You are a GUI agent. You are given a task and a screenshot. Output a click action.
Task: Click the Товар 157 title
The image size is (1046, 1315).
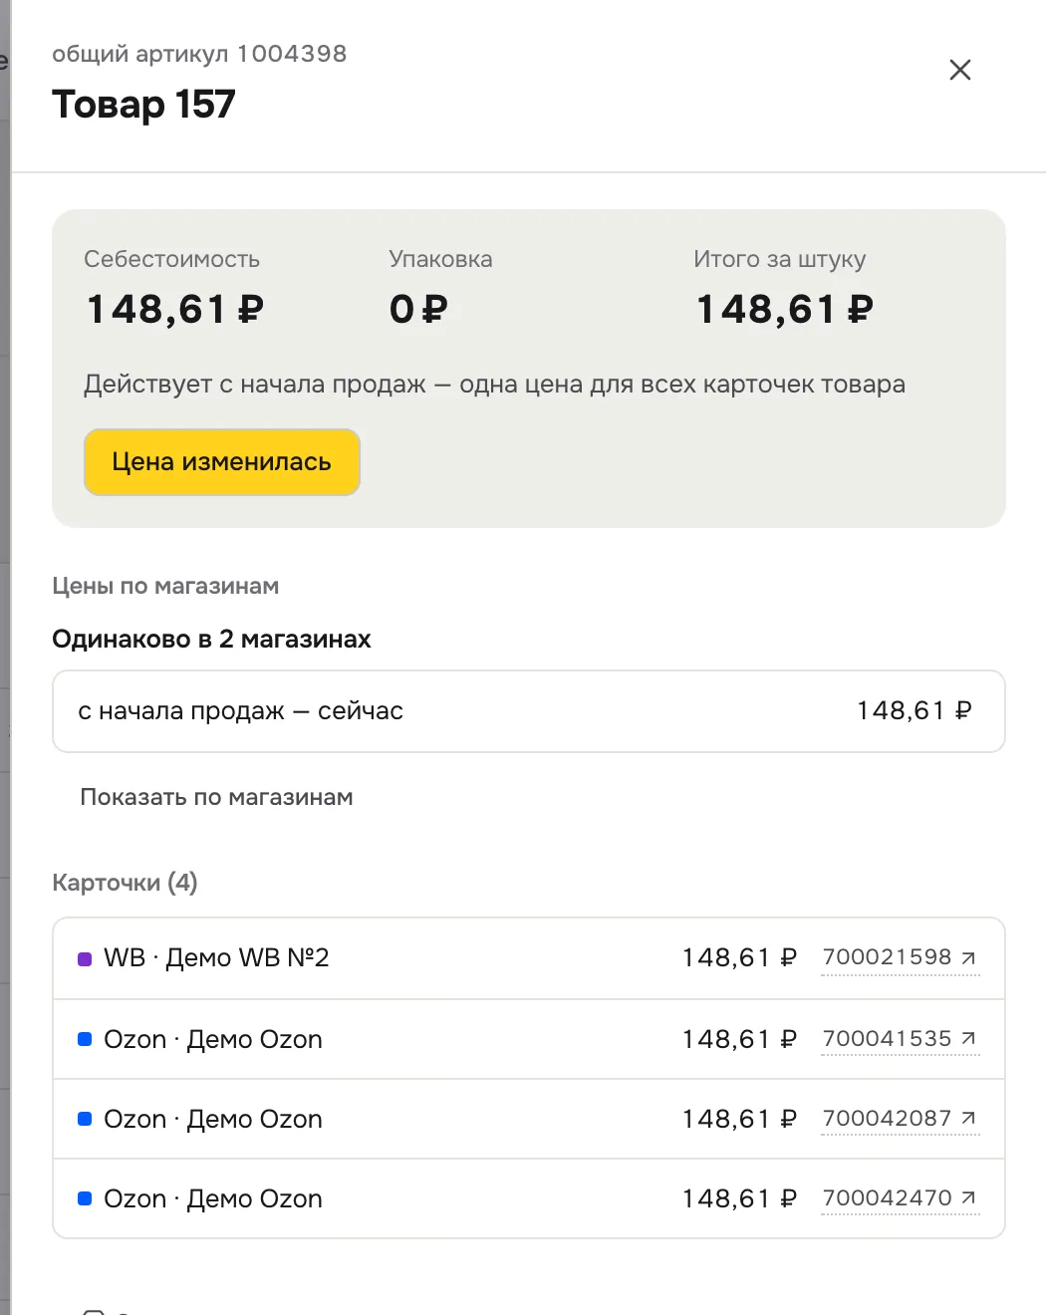[143, 105]
